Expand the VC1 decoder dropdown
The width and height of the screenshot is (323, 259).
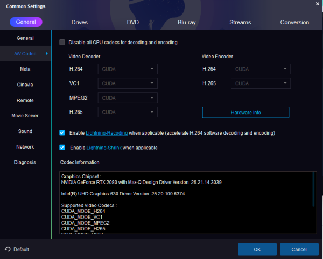pos(128,83)
